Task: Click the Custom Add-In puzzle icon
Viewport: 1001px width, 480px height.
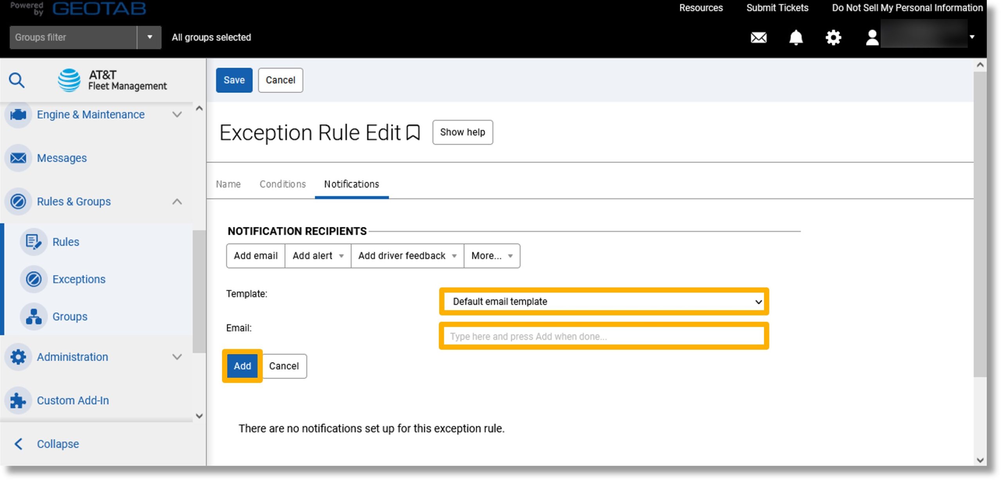Action: 18,400
